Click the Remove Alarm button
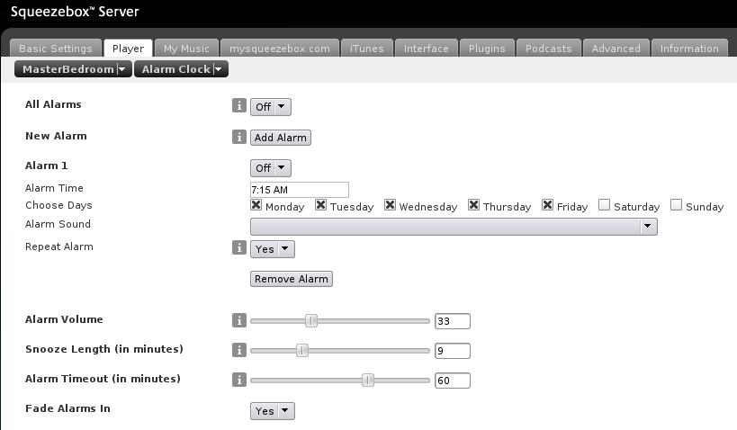This screenshot has height=430, width=737. [x=291, y=279]
